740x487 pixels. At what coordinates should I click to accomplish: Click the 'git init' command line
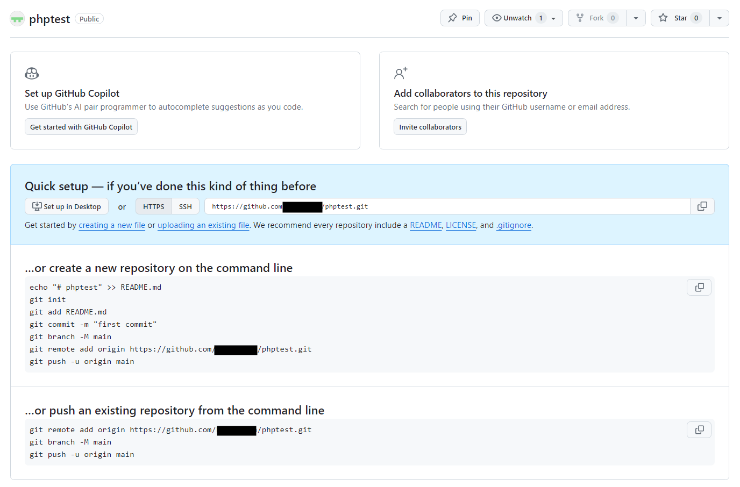[x=48, y=299]
